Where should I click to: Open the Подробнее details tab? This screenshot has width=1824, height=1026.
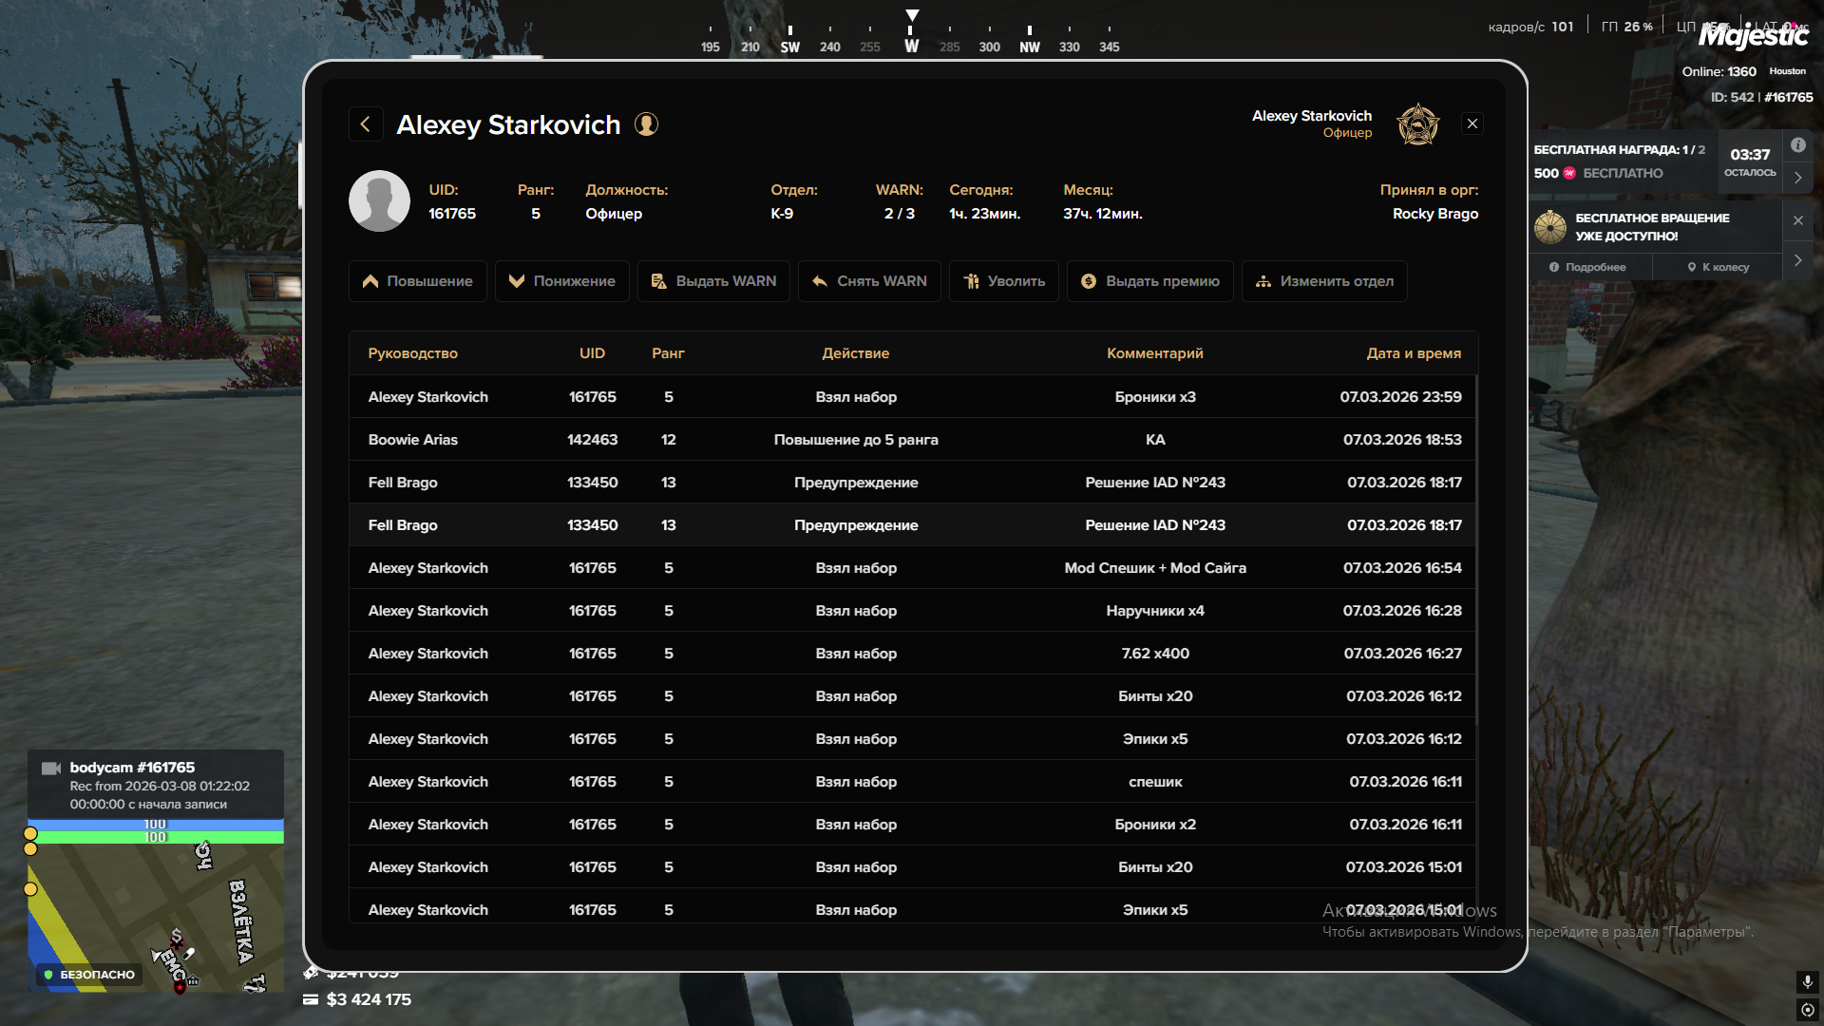tap(1588, 267)
